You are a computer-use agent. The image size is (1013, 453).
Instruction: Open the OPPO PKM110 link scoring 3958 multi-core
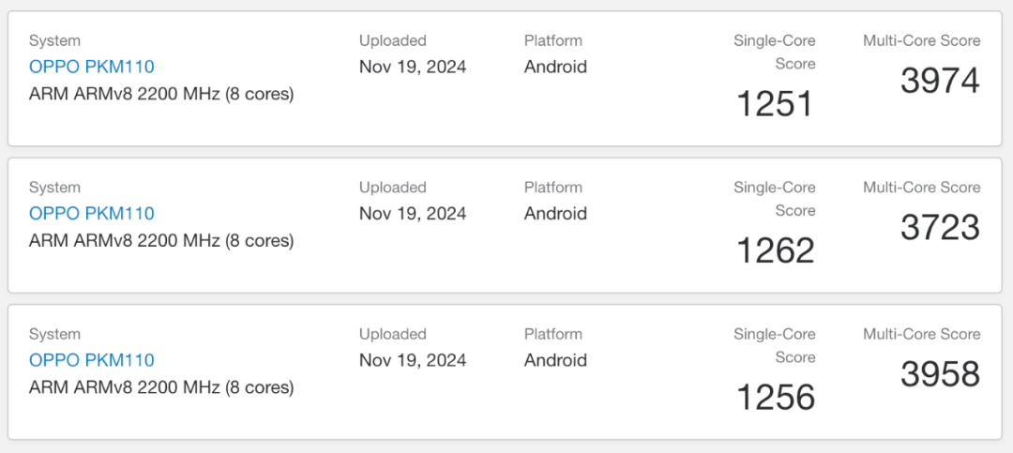[92, 360]
